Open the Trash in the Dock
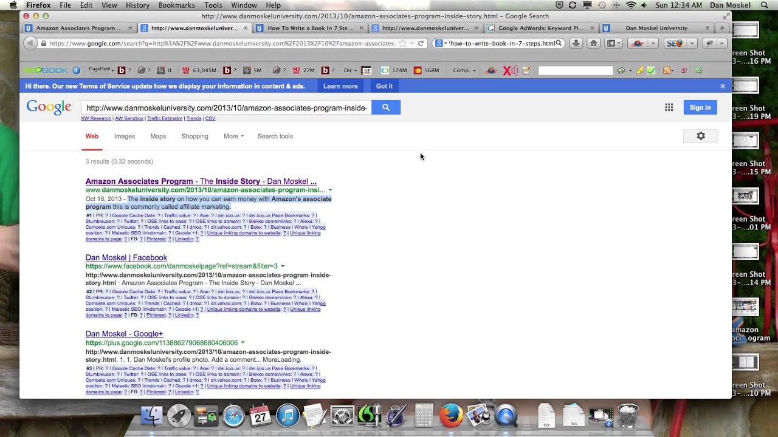The height and width of the screenshot is (437, 778). click(628, 416)
